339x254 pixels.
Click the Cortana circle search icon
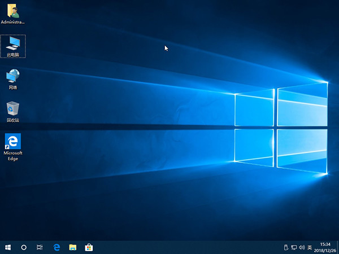pyautogui.click(x=24, y=247)
